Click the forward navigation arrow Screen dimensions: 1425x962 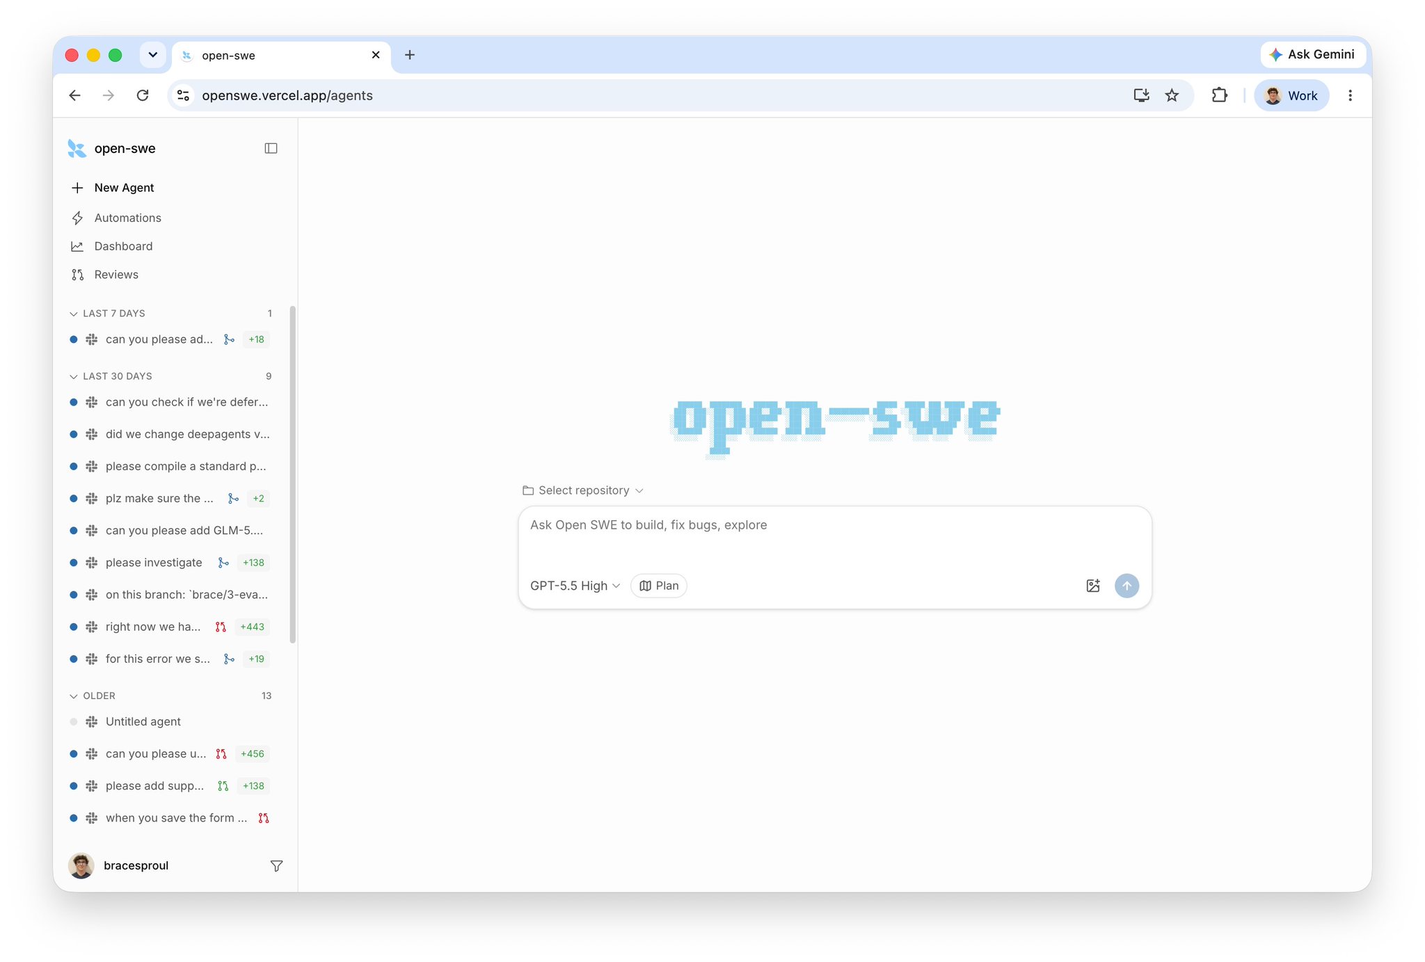coord(109,95)
